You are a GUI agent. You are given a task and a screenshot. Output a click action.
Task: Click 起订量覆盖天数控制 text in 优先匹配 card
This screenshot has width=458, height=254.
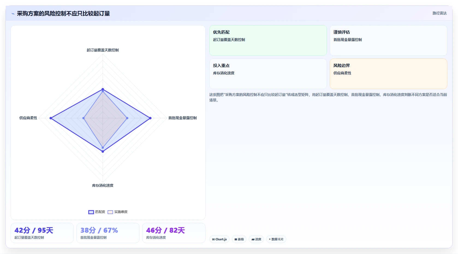[x=229, y=40]
